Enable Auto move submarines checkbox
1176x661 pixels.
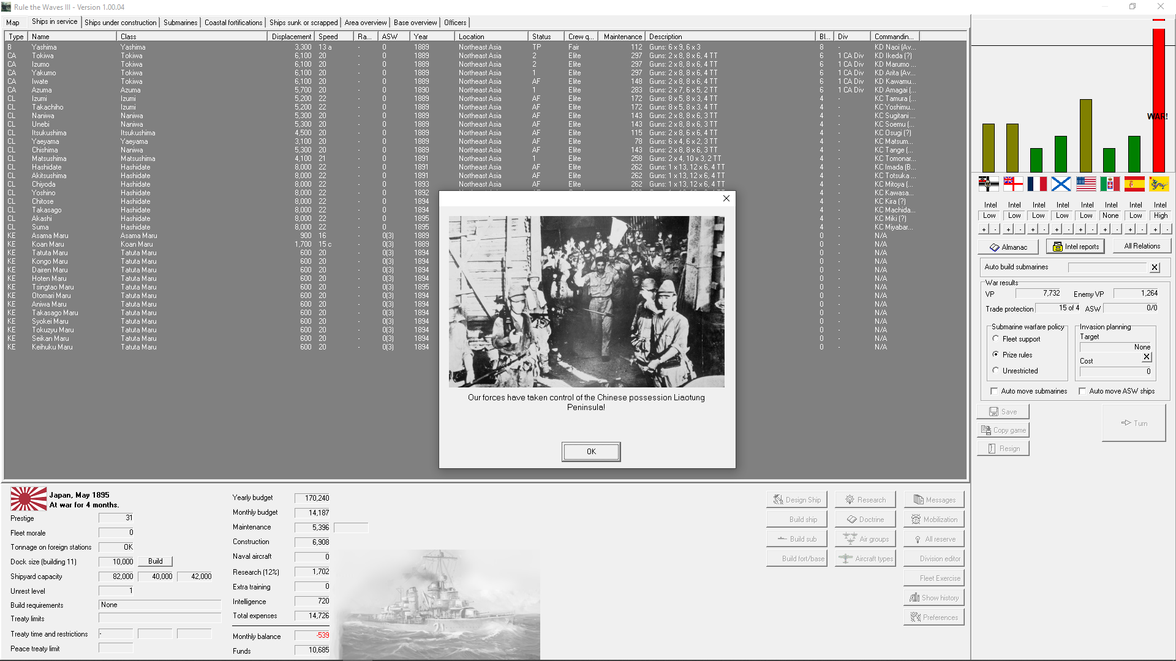tap(994, 391)
